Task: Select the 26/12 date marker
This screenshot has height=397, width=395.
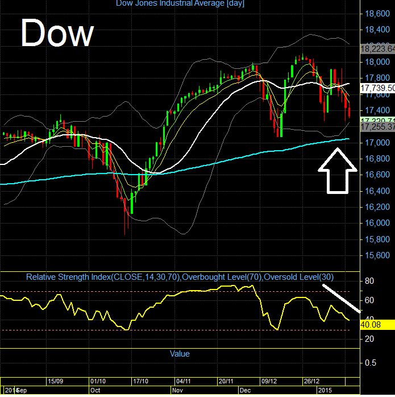Action: pyautogui.click(x=311, y=381)
